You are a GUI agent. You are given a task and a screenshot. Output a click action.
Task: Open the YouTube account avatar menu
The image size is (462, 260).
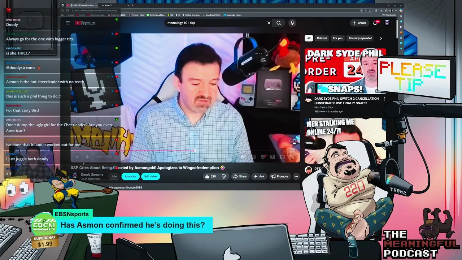387,23
